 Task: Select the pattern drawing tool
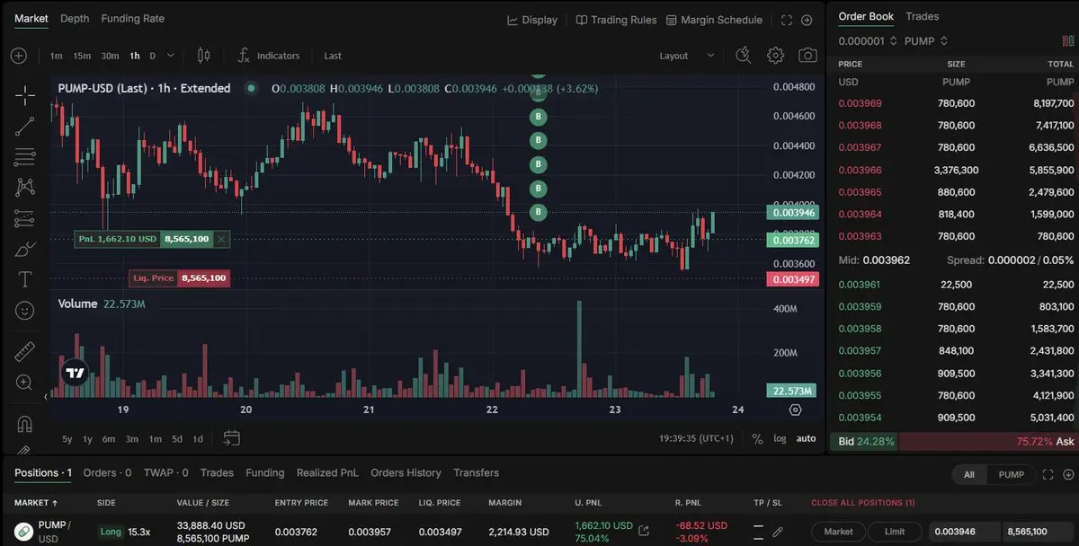[x=24, y=188]
